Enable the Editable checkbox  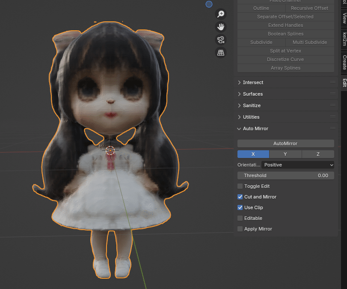(x=240, y=218)
